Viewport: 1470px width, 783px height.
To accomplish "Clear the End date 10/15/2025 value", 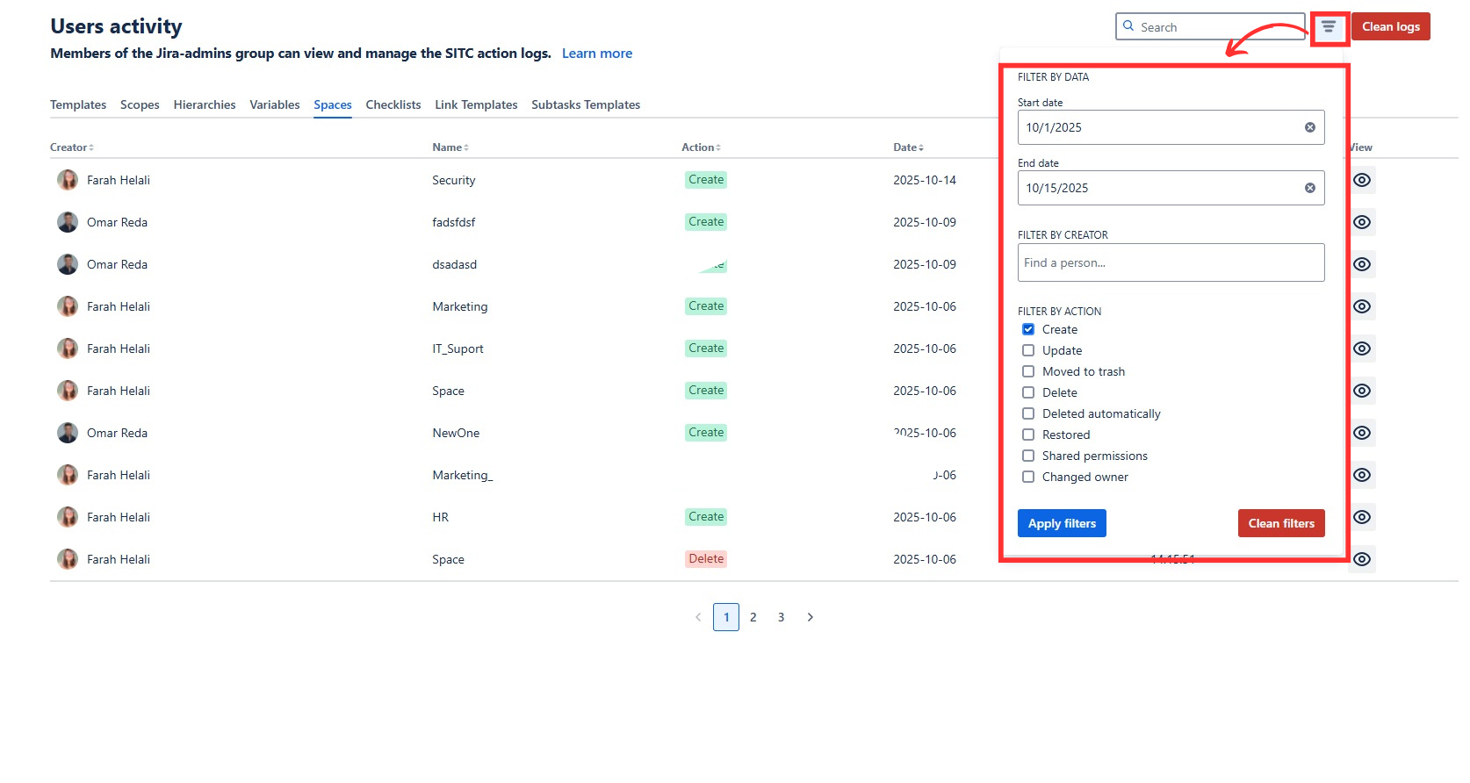I will click(x=1309, y=188).
